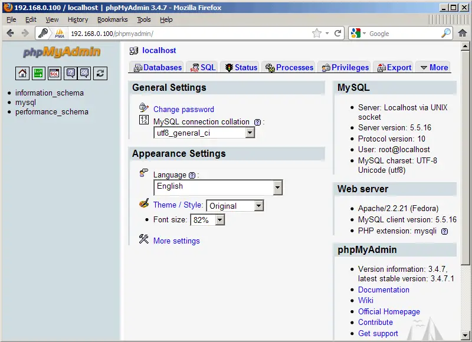The image size is (472, 342).
Task: Switch to the Status tab
Action: [x=241, y=67]
